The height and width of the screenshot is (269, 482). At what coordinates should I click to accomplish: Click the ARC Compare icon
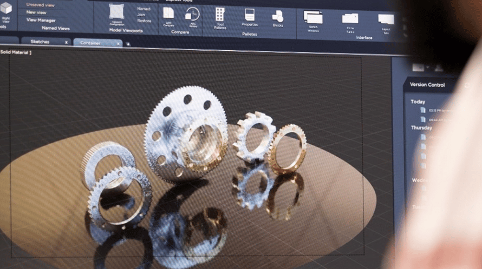[168, 14]
